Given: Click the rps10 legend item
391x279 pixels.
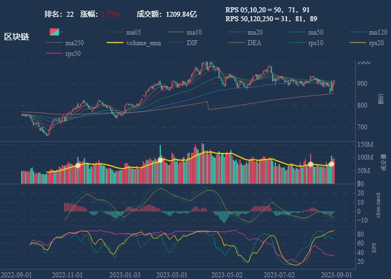Looking at the screenshot, I should tap(316, 43).
